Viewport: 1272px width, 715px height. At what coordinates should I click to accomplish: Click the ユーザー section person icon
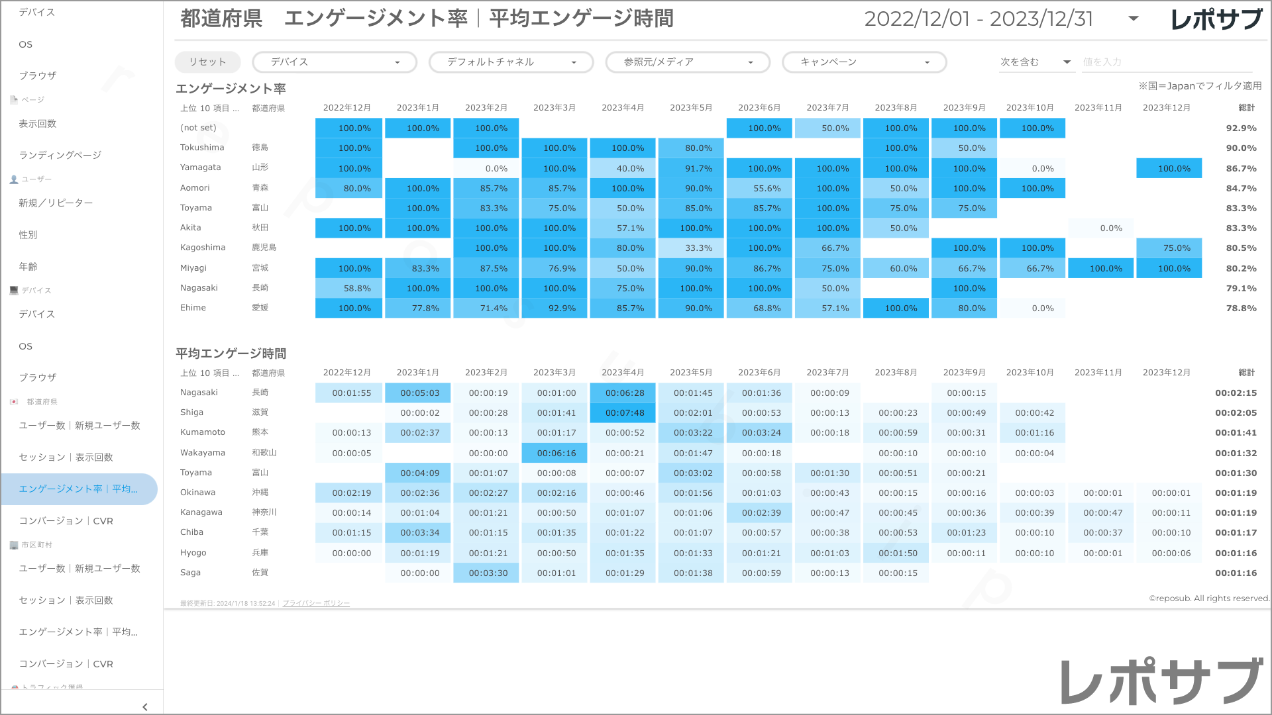click(x=13, y=179)
